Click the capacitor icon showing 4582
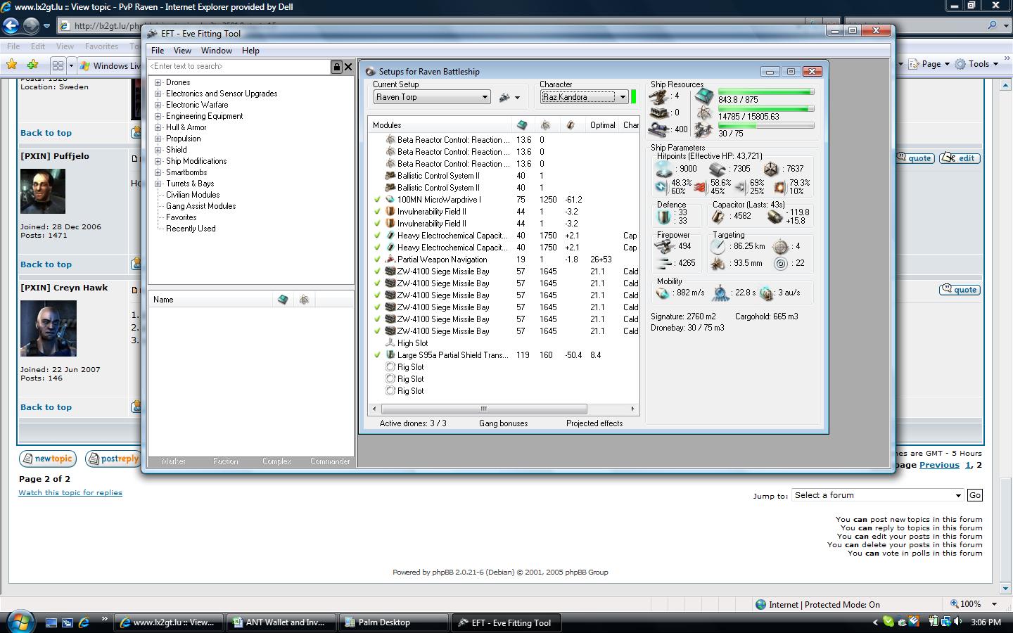 [718, 217]
